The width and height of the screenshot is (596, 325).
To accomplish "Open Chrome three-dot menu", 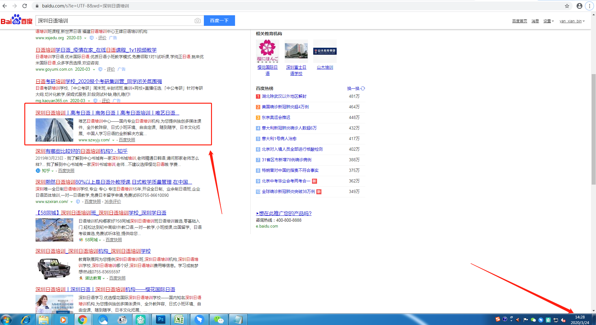I will 589,6.
